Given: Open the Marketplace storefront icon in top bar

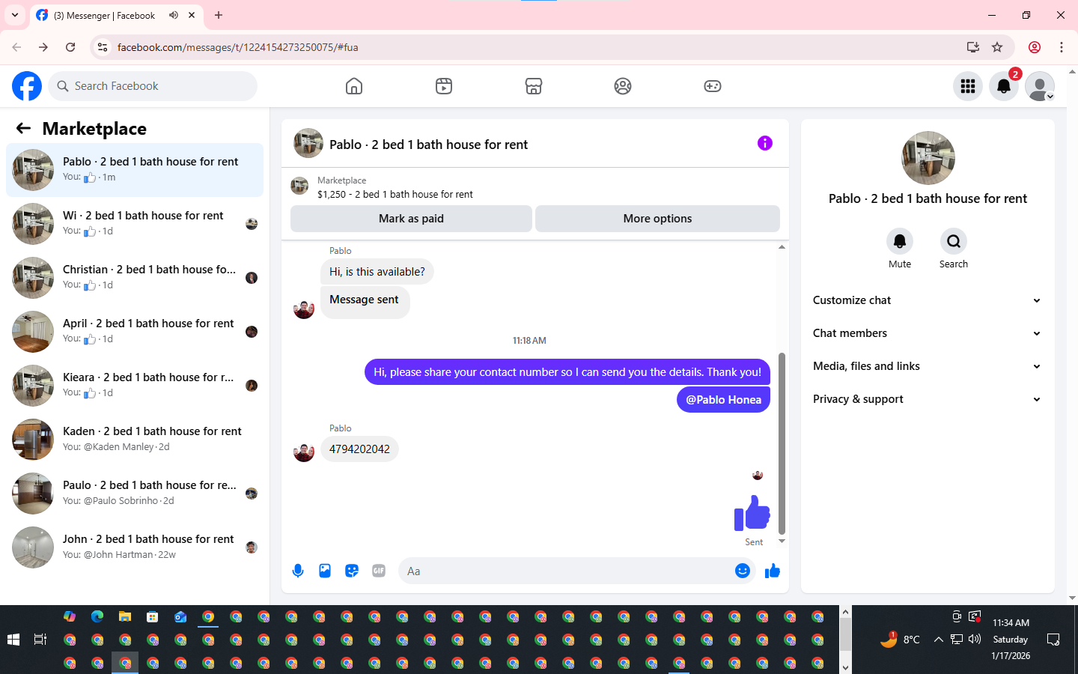Looking at the screenshot, I should coord(534,86).
